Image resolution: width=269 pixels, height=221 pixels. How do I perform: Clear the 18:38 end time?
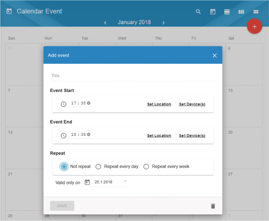[88, 134]
